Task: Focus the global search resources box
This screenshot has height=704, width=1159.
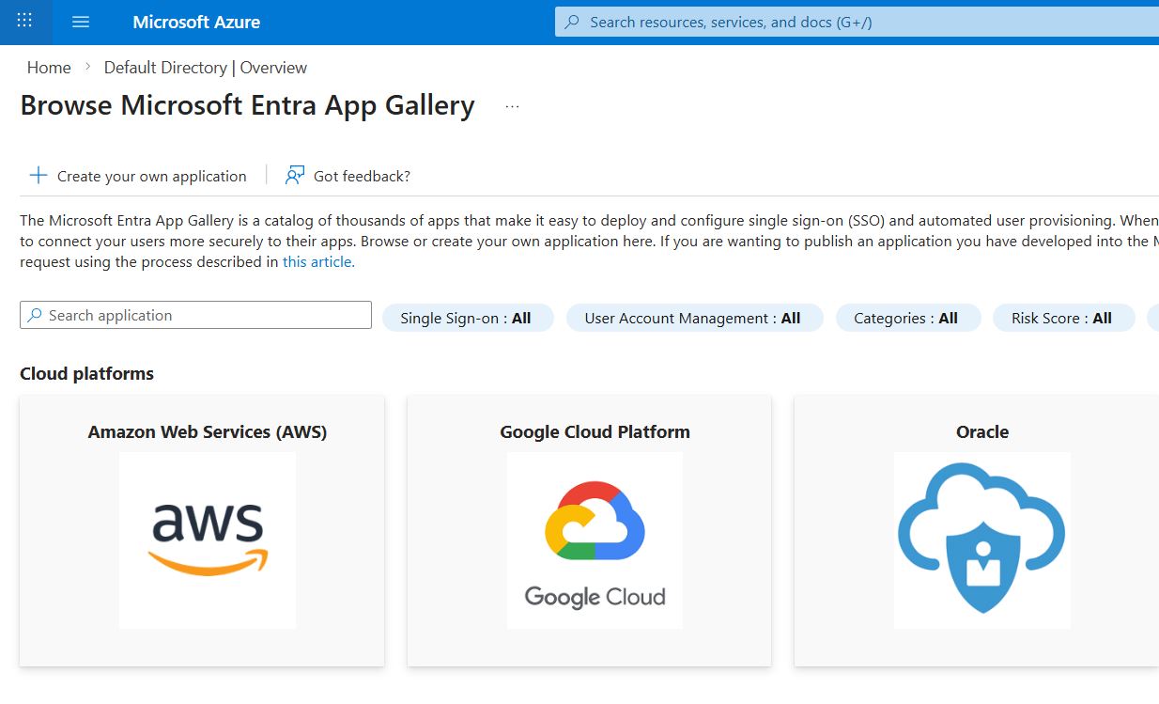Action: (857, 22)
